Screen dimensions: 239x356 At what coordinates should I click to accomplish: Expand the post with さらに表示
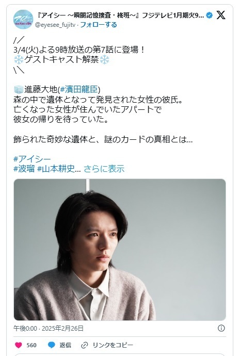click(x=104, y=169)
